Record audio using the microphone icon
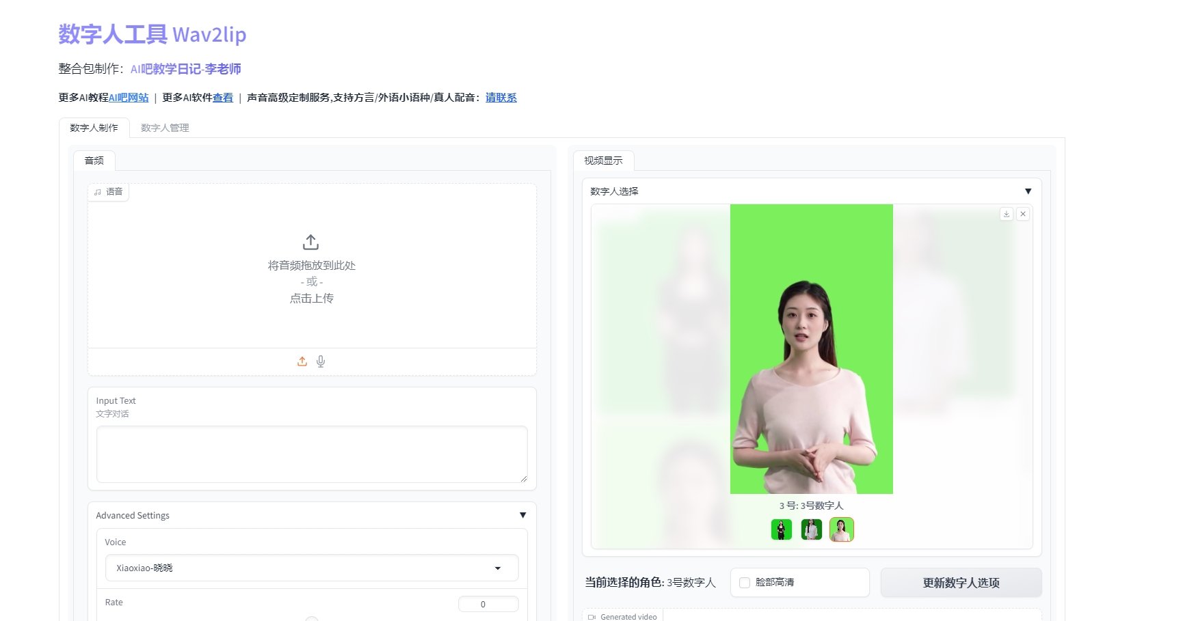 click(x=321, y=361)
